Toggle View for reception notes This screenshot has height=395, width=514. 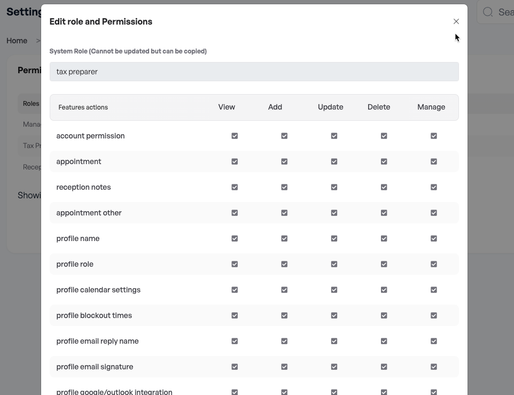coord(235,187)
